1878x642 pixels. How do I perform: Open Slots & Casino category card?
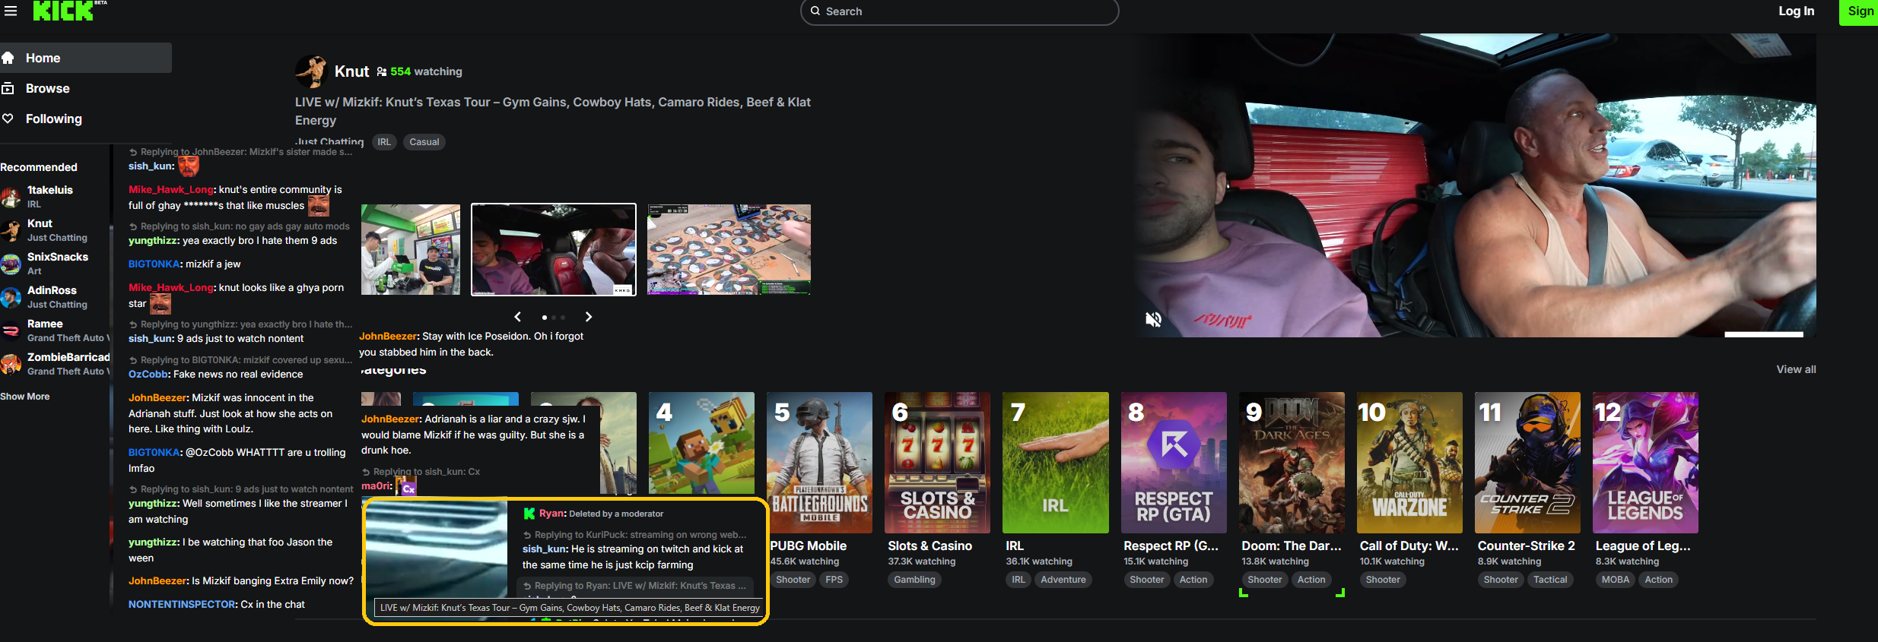pos(937,463)
